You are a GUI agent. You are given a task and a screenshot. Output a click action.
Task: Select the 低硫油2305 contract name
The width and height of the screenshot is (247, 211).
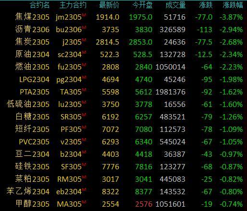(28, 104)
